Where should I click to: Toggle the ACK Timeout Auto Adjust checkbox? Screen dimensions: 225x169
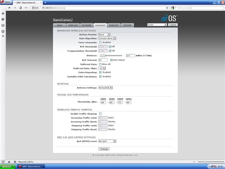(x=111, y=60)
